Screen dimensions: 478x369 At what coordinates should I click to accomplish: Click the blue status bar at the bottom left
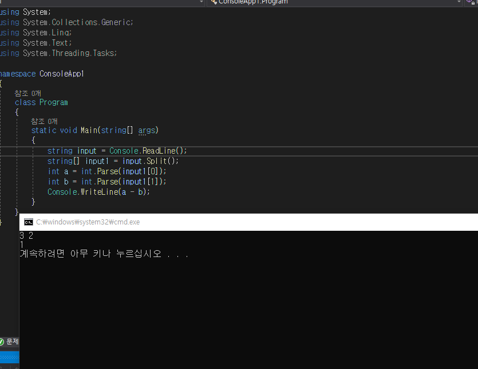tap(10, 358)
